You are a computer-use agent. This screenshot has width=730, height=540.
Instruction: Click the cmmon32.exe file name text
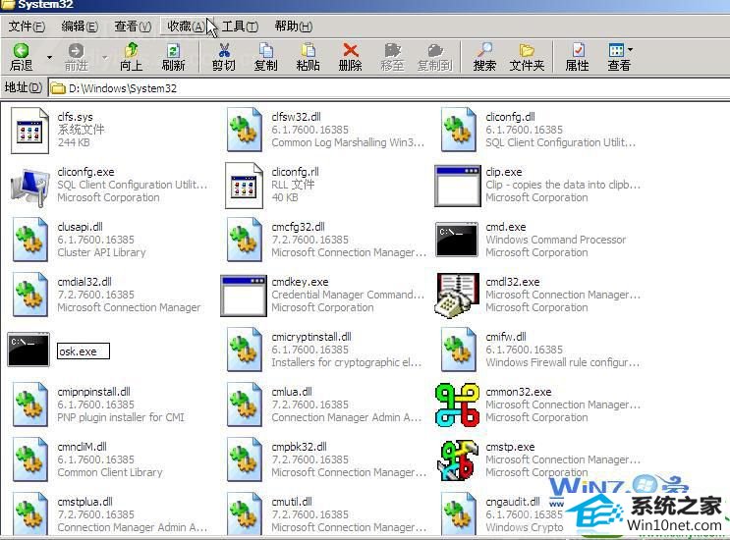pos(518,392)
